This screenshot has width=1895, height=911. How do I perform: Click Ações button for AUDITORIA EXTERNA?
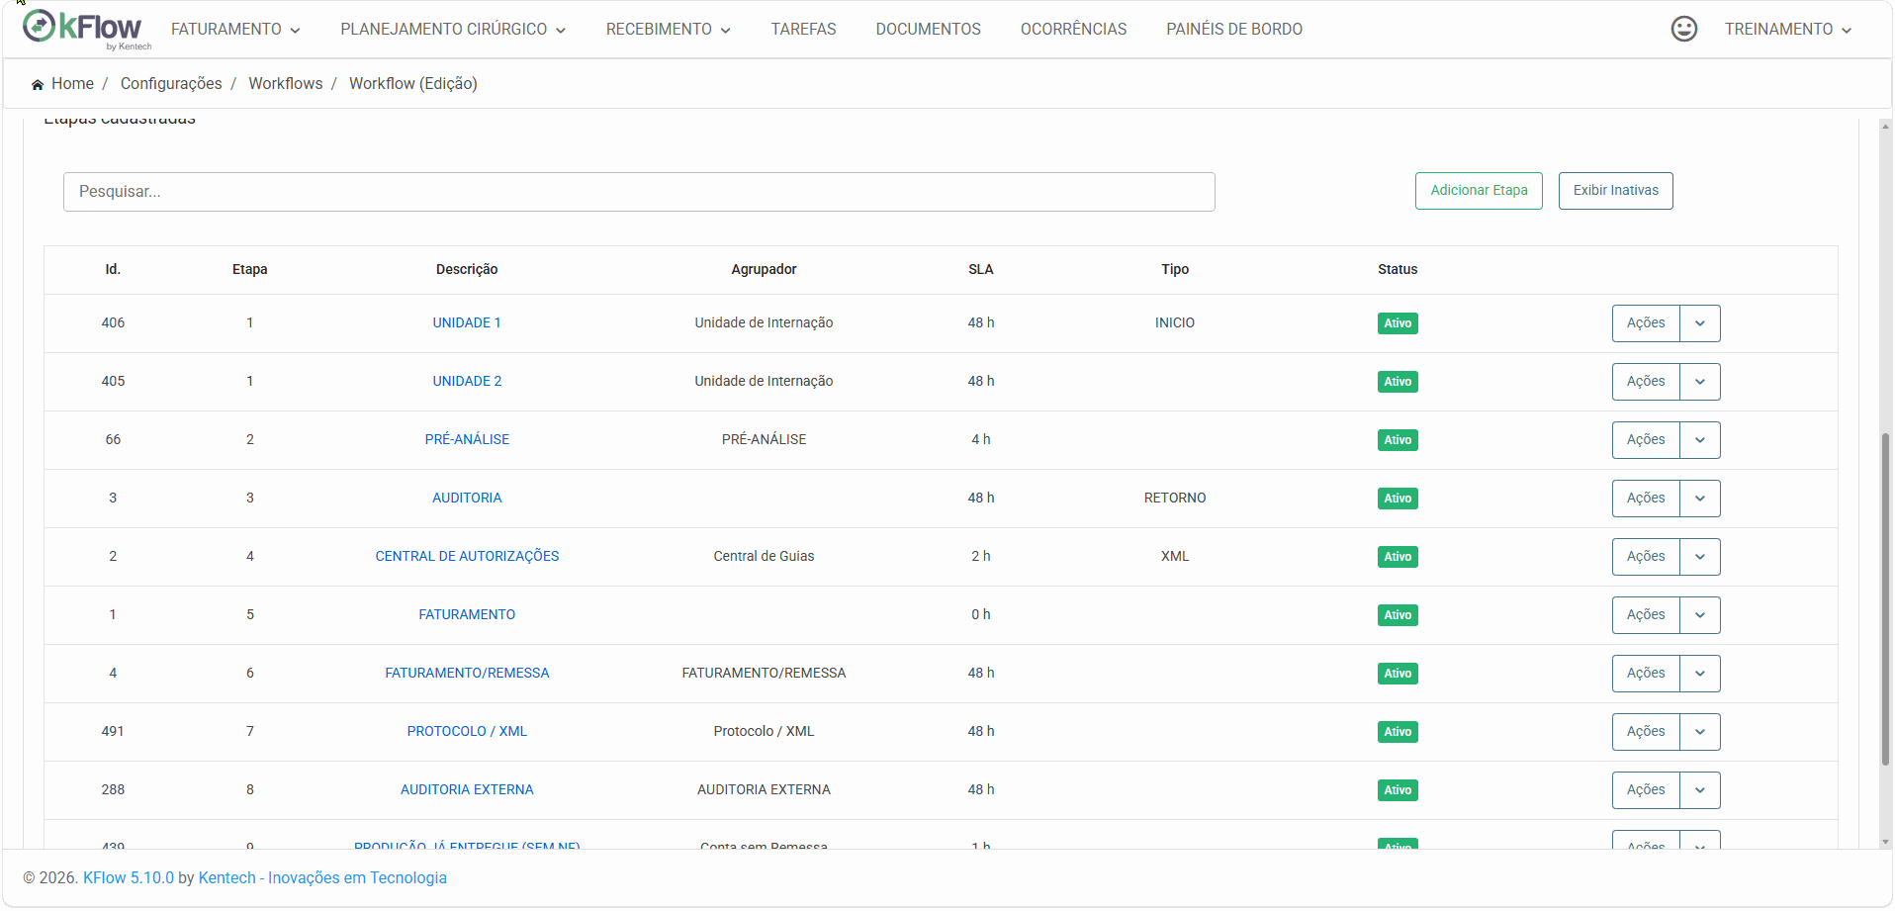1646,790
